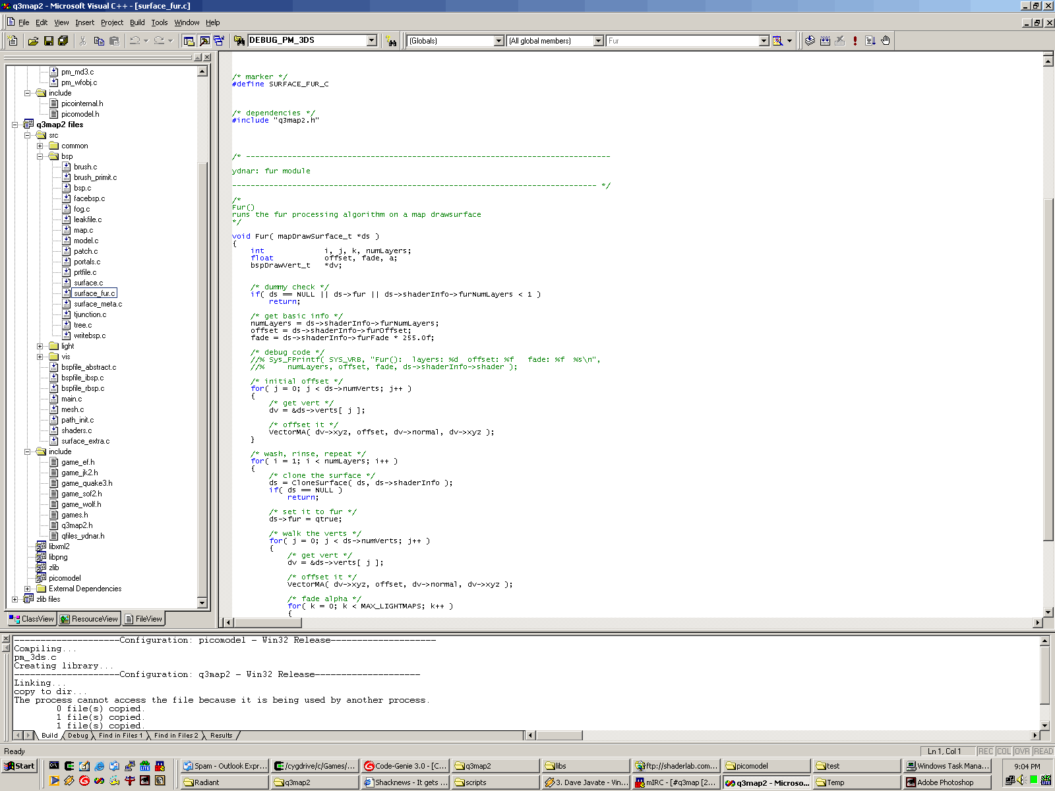Click the Insert/Remove Breakpoint hand icon
This screenshot has width=1055, height=791.
(x=886, y=41)
